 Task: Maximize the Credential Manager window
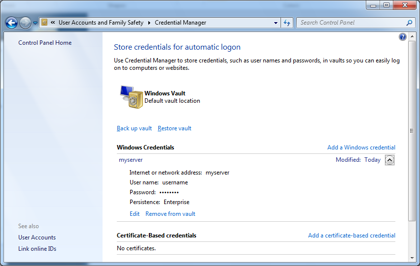click(x=386, y=5)
